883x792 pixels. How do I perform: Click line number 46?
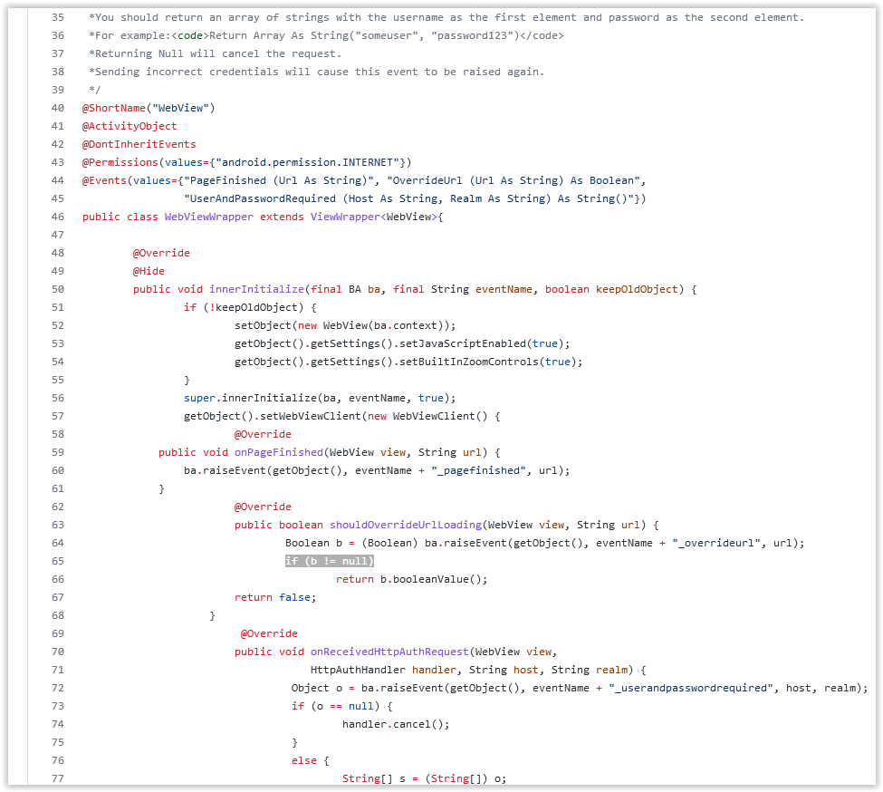pyautogui.click(x=57, y=217)
